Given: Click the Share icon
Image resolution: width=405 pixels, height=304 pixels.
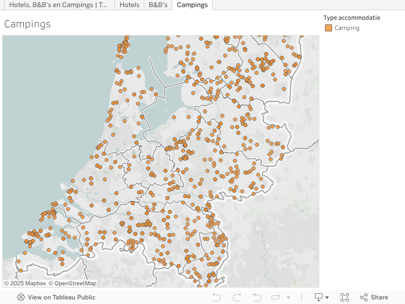Looking at the screenshot, I should pos(363,297).
